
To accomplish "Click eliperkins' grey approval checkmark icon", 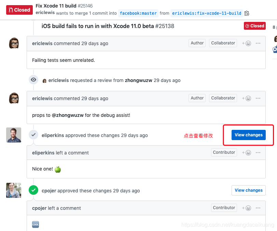I will tap(33, 135).
